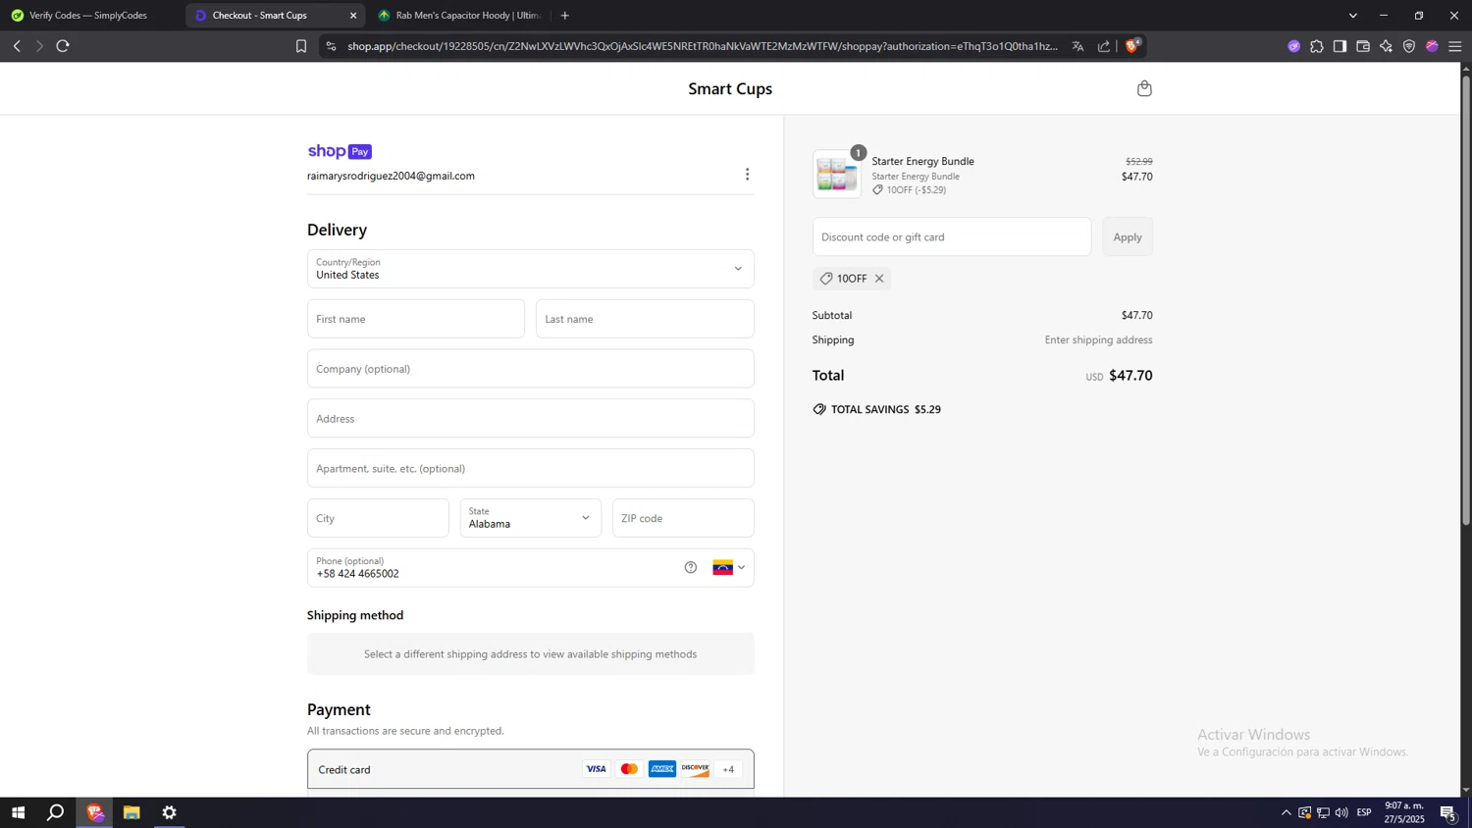This screenshot has height=828, width=1472.
Task: Open Windows Start menu
Action: [x=18, y=812]
